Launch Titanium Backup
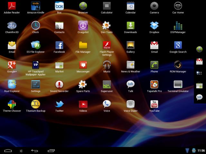 (36, 104)
